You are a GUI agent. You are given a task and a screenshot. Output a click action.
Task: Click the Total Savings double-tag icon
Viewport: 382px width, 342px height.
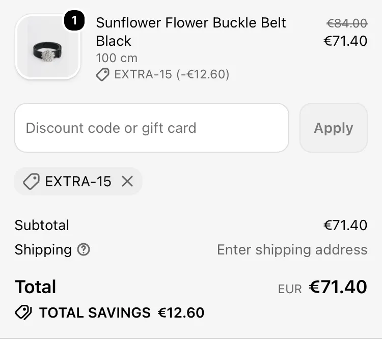point(23,312)
